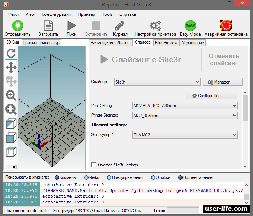Click the Остановить stop square icon
The image size is (253, 216).
(x=96, y=26)
